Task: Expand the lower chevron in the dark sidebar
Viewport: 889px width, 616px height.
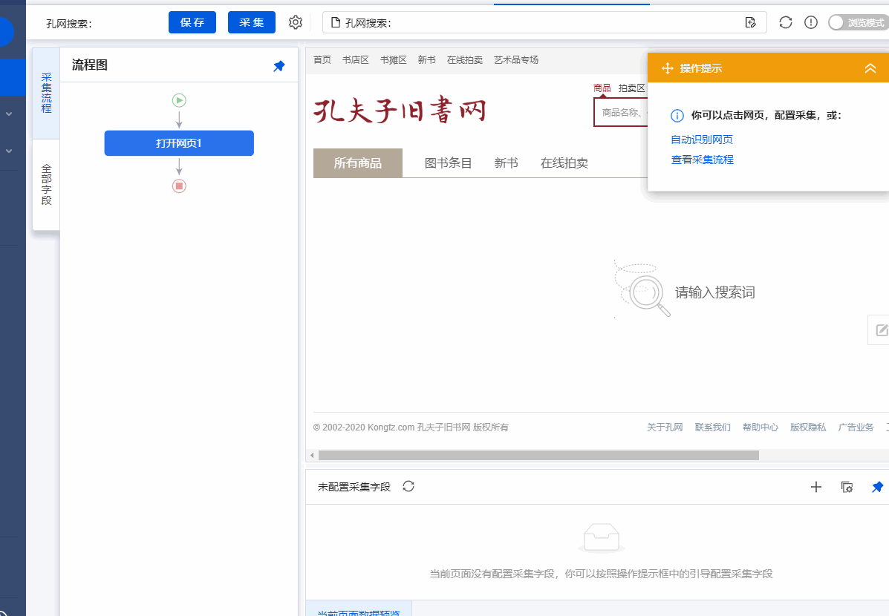Action: pos(9,151)
